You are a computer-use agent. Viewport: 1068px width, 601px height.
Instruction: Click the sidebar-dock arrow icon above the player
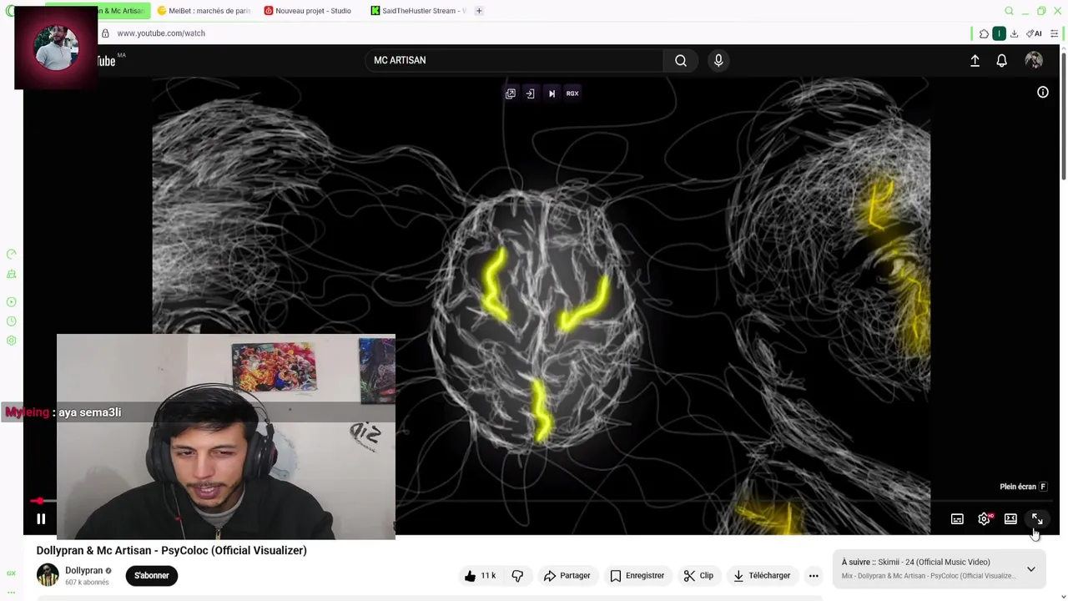point(530,93)
